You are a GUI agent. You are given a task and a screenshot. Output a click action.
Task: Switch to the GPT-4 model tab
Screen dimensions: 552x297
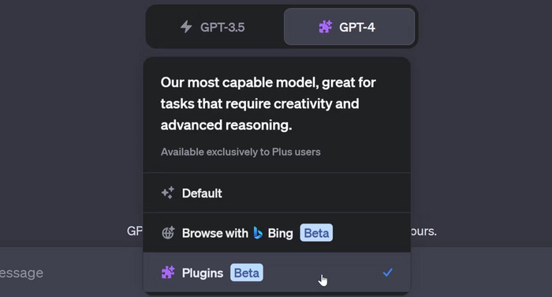[x=349, y=27]
